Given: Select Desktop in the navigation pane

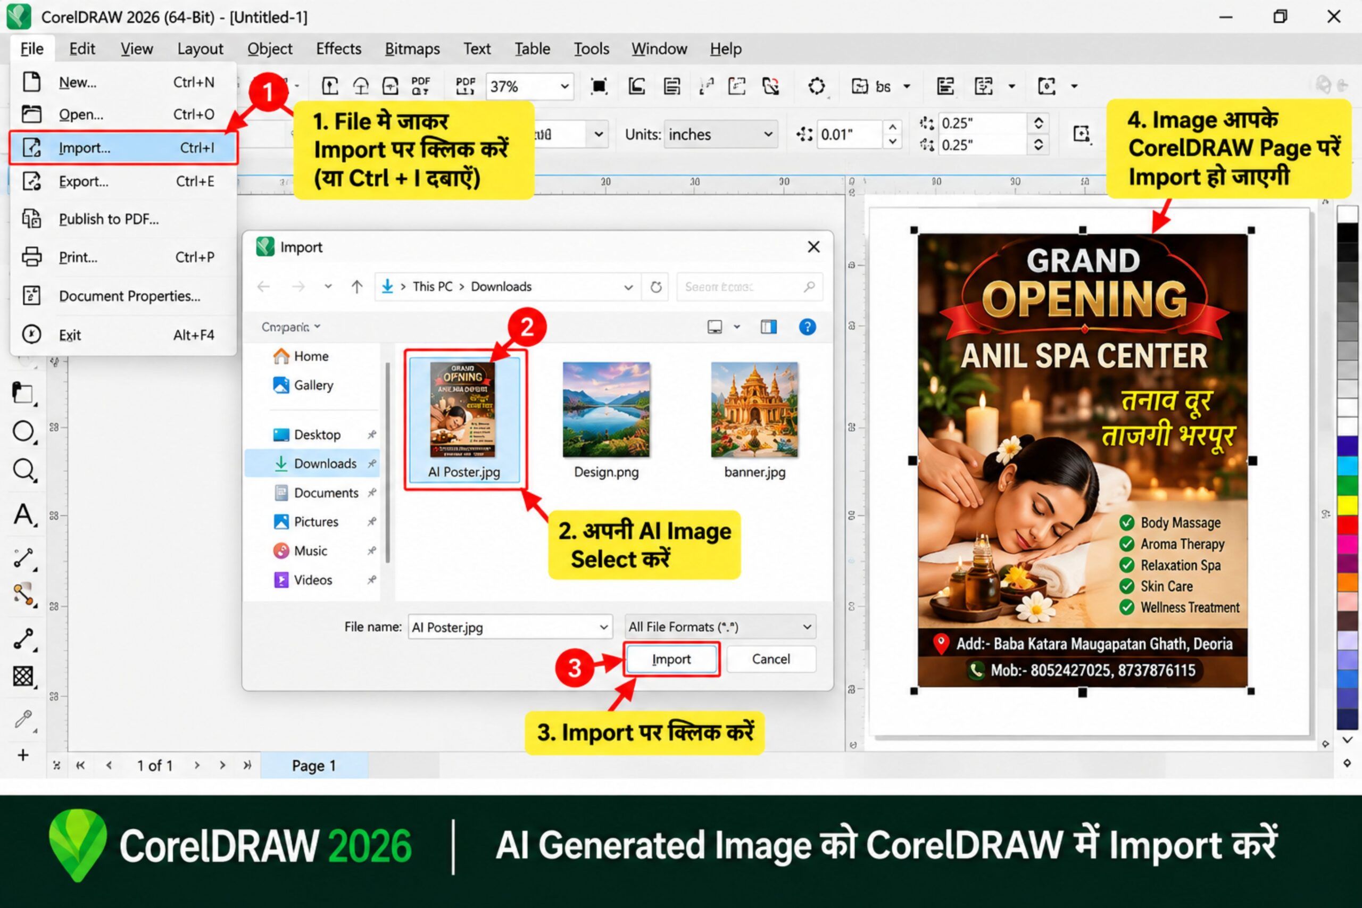Looking at the screenshot, I should click(x=313, y=434).
